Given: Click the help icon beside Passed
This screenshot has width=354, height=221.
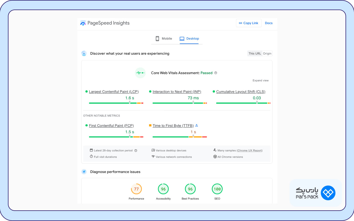Looking at the screenshot, I should [x=216, y=73].
